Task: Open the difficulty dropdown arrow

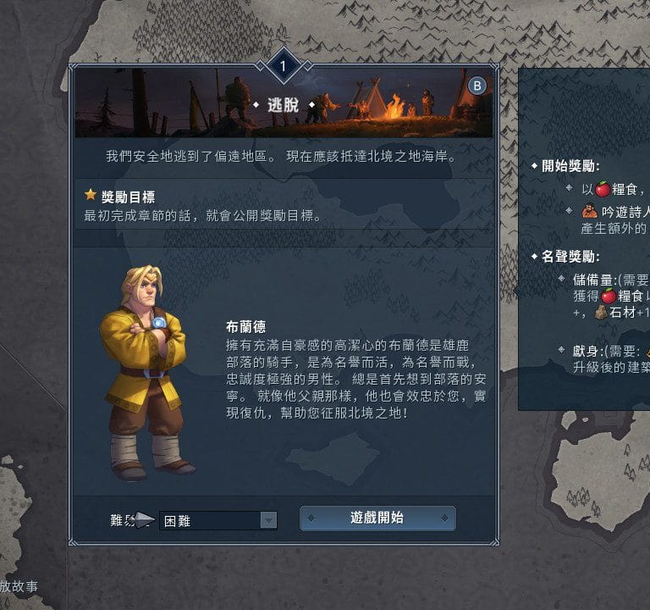Action: (x=268, y=520)
